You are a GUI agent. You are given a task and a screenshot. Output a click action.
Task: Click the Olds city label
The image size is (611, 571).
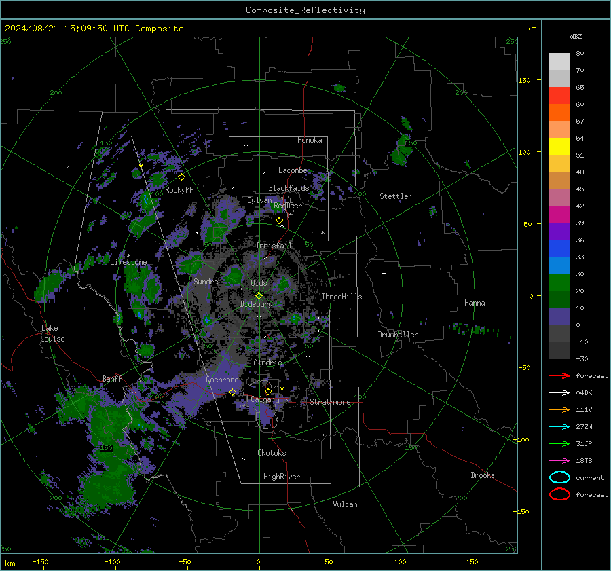[259, 283]
